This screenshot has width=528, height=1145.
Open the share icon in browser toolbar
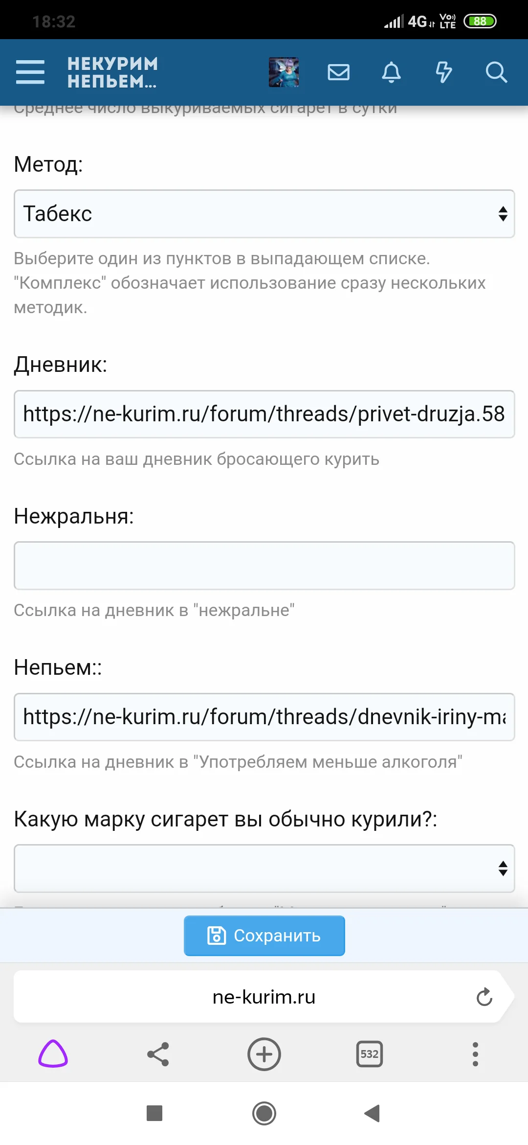(x=158, y=1054)
